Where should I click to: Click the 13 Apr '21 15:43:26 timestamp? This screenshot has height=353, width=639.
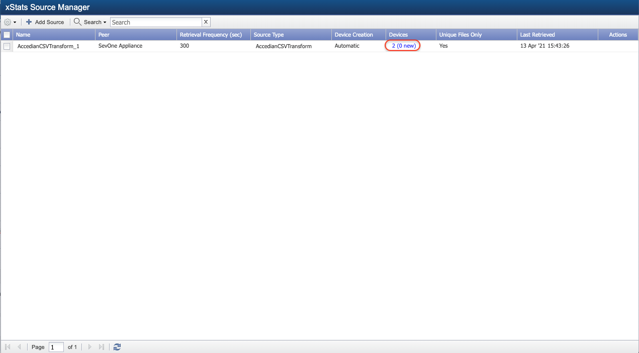544,46
